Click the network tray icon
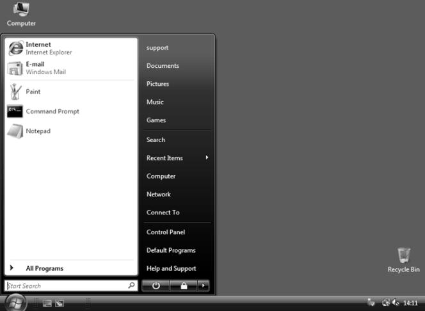425x311 pixels. pyautogui.click(x=386, y=302)
